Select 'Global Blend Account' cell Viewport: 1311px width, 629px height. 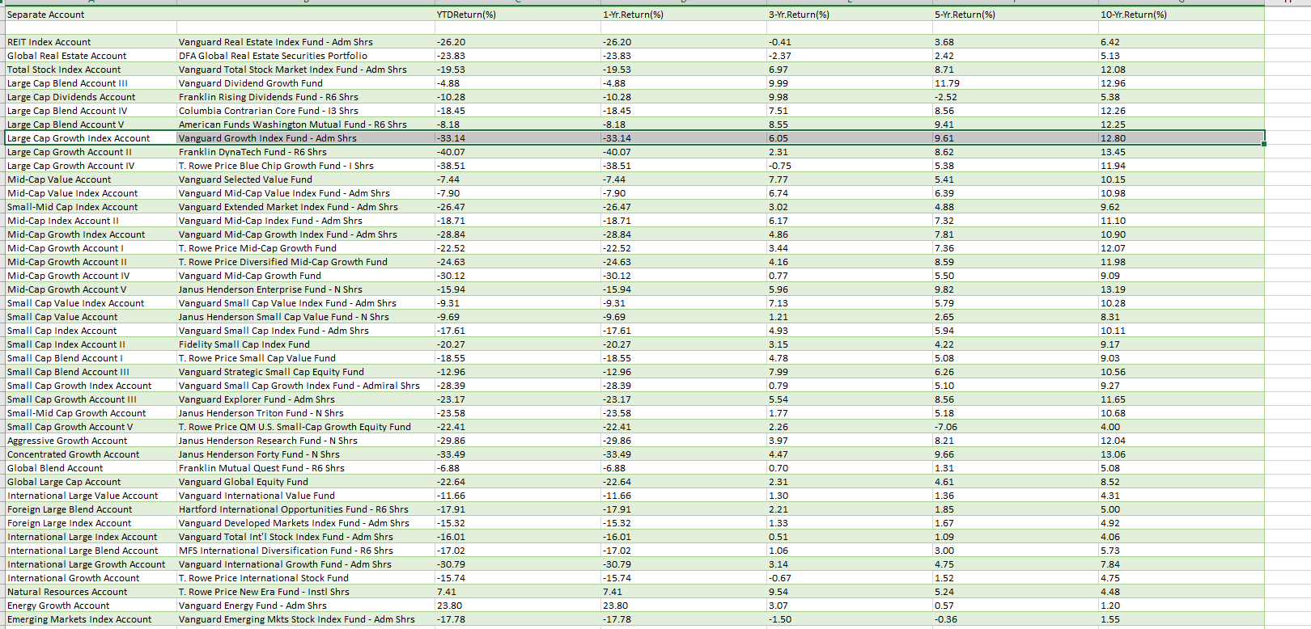click(91, 468)
